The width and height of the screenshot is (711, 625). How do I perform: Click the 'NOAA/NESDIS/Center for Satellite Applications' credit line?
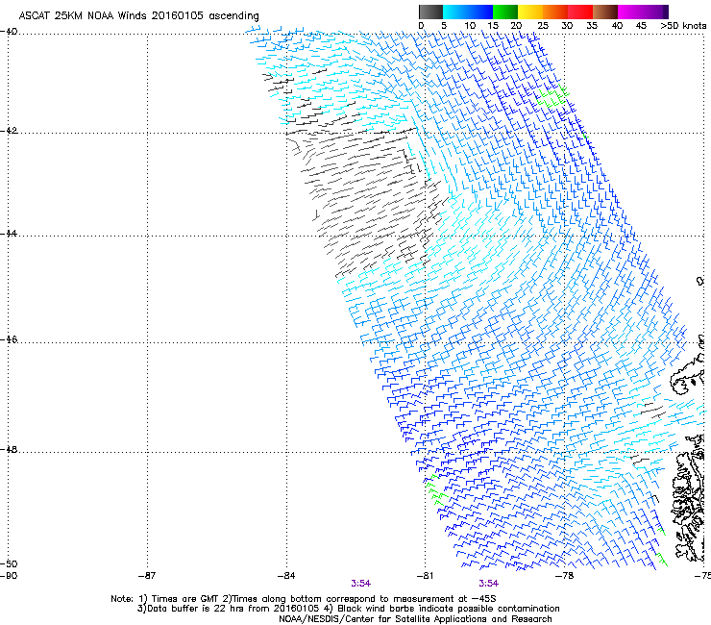[415, 619]
